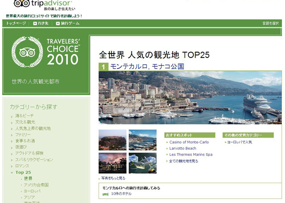Expand the 行き先 dropdown menu
The width and height of the screenshot is (285, 203).
click(x=41, y=23)
